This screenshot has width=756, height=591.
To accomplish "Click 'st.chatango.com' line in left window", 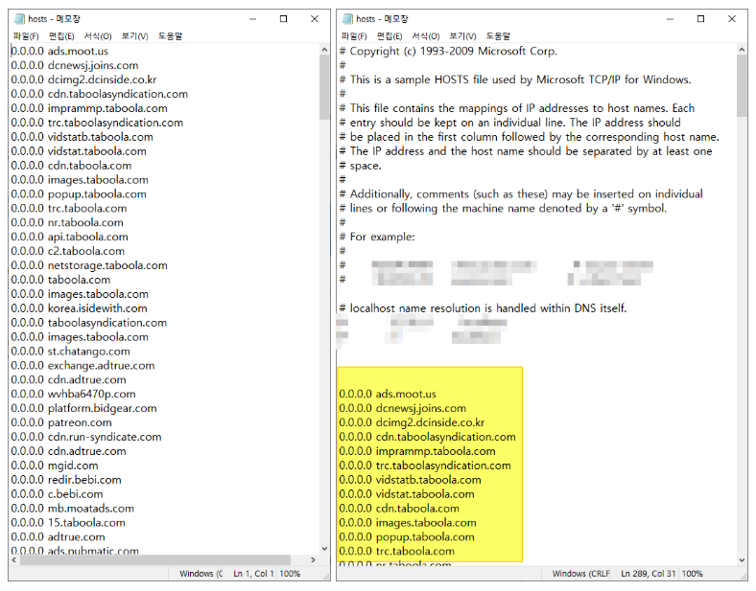I will pos(70,352).
